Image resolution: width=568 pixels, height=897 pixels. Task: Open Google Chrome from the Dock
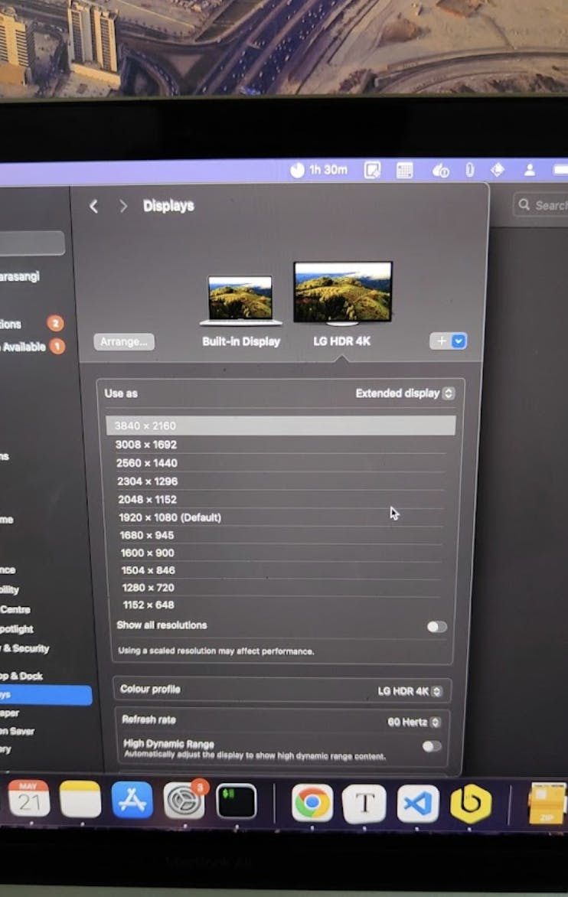(x=312, y=803)
